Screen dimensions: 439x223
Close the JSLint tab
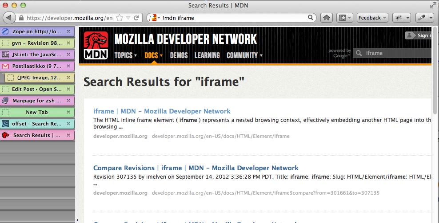click(x=68, y=55)
